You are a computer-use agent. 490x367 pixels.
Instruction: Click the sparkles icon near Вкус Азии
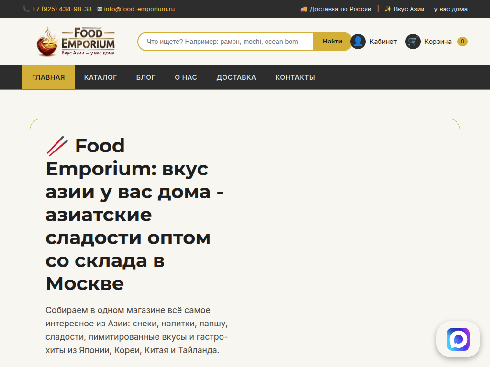tap(388, 9)
